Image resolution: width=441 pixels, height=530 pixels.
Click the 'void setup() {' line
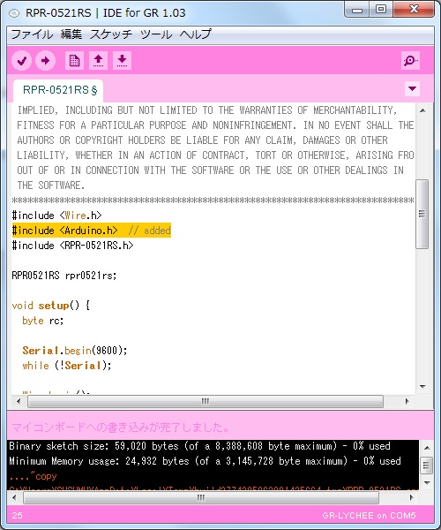coord(50,306)
